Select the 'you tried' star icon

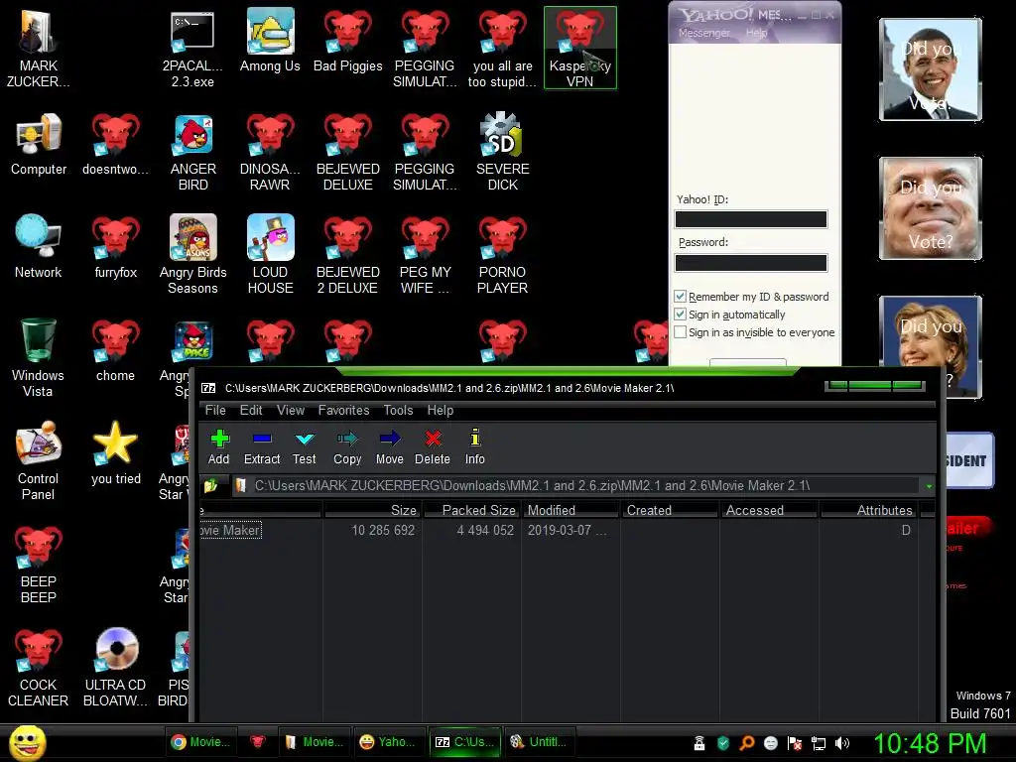(x=115, y=452)
